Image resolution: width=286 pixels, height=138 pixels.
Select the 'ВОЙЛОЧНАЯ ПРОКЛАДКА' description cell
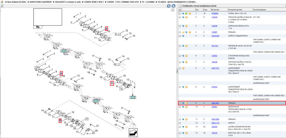(x=240, y=109)
